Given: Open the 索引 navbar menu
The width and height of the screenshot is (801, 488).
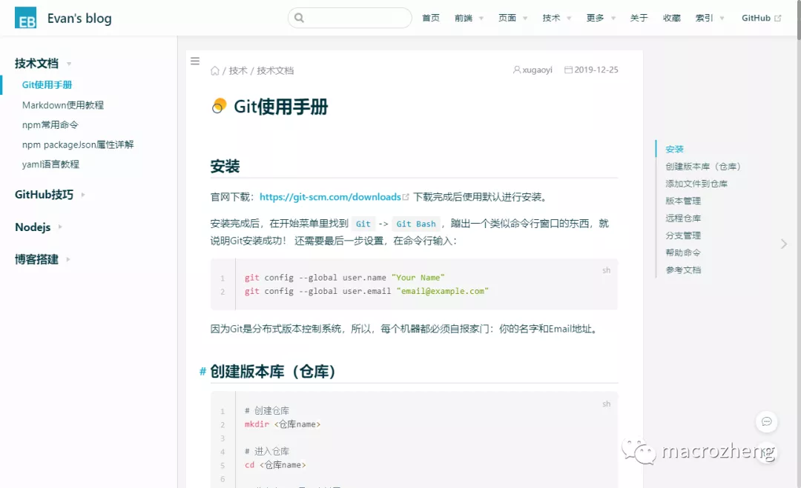Looking at the screenshot, I should 704,18.
